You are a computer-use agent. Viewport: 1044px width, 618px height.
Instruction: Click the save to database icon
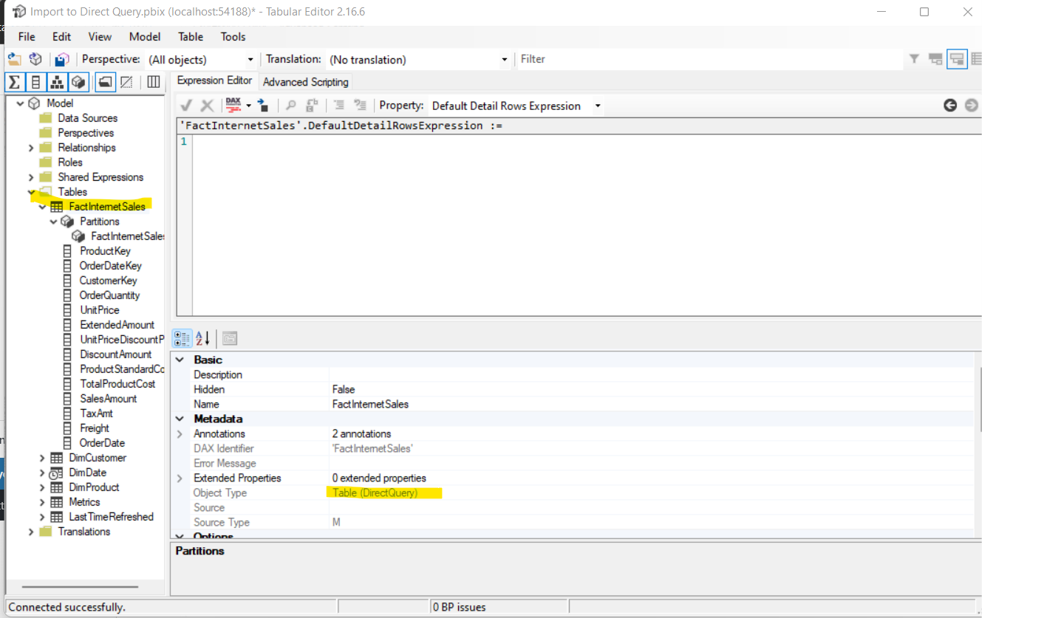point(62,59)
